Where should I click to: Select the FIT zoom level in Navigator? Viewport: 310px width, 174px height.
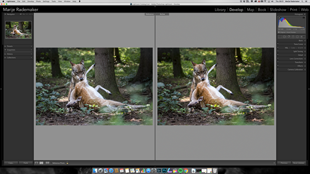(x=21, y=14)
